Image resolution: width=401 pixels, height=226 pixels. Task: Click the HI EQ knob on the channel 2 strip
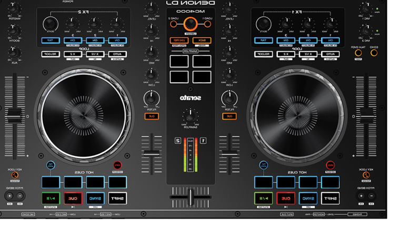(152, 31)
